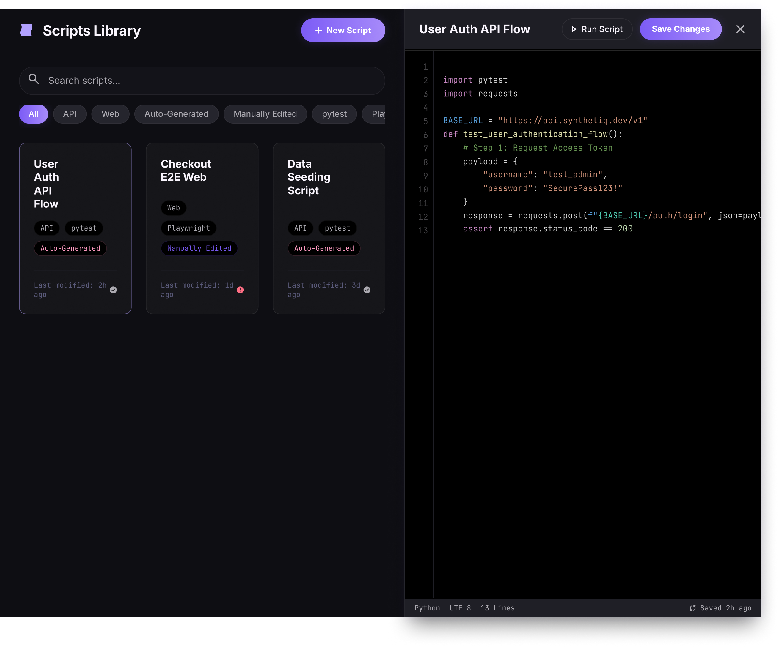779x647 pixels.
Task: Click the green checkmark on User Auth card
Action: [x=114, y=290]
